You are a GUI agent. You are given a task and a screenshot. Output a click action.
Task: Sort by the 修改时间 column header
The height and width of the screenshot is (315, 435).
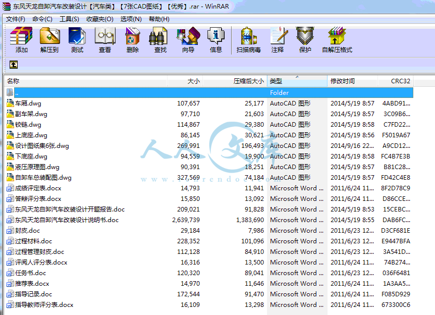click(352, 81)
